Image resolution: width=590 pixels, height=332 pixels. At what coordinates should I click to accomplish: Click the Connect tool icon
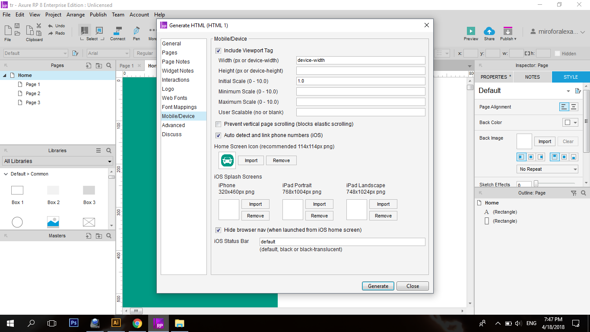pyautogui.click(x=117, y=30)
